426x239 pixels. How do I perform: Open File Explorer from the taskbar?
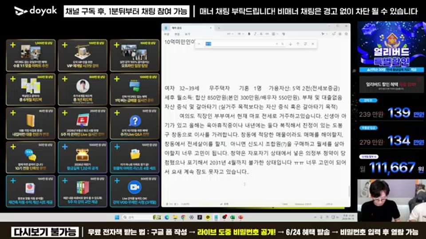coord(175,217)
